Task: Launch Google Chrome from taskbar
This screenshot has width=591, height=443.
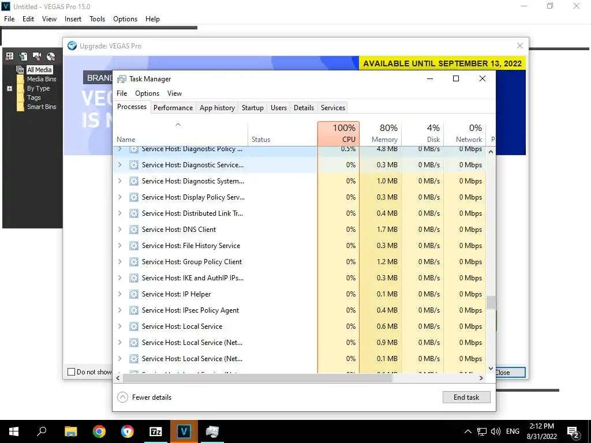Action: (x=99, y=431)
